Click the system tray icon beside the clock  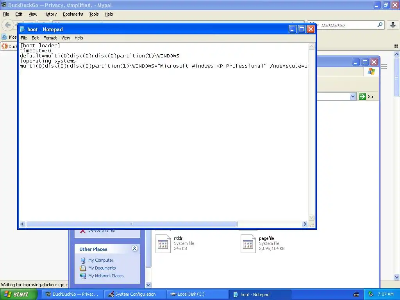[x=371, y=295]
